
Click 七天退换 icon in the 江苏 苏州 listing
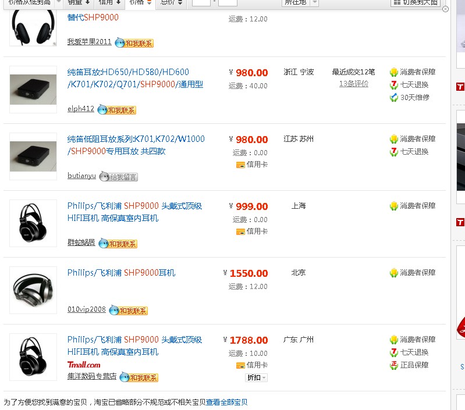tap(393, 152)
